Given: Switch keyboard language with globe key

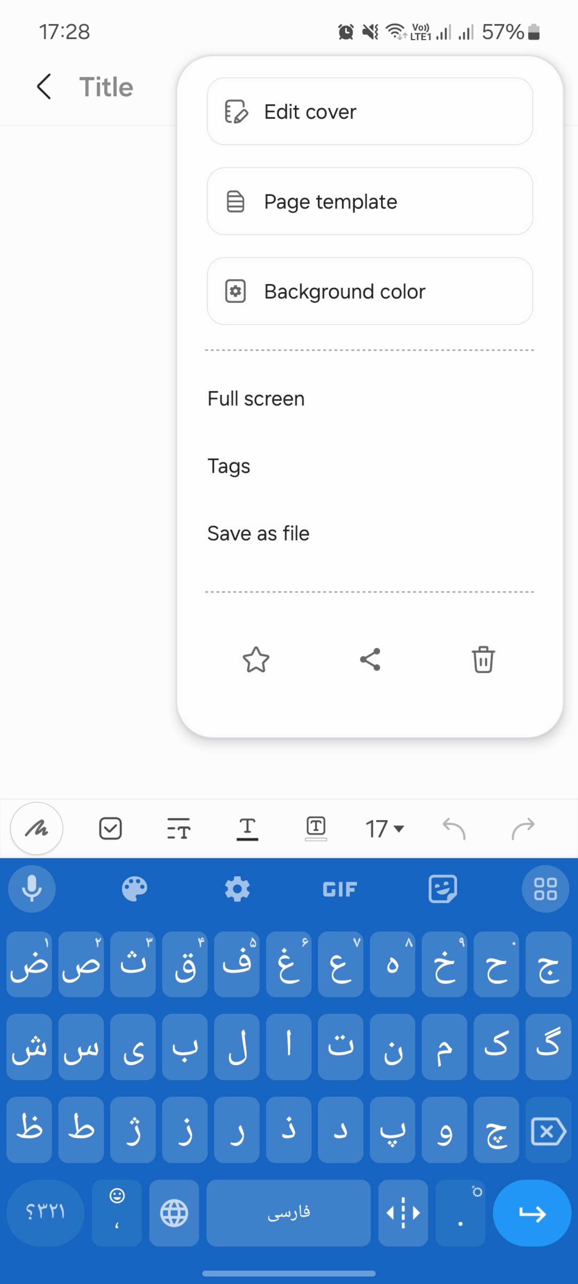Looking at the screenshot, I should pos(174,1213).
